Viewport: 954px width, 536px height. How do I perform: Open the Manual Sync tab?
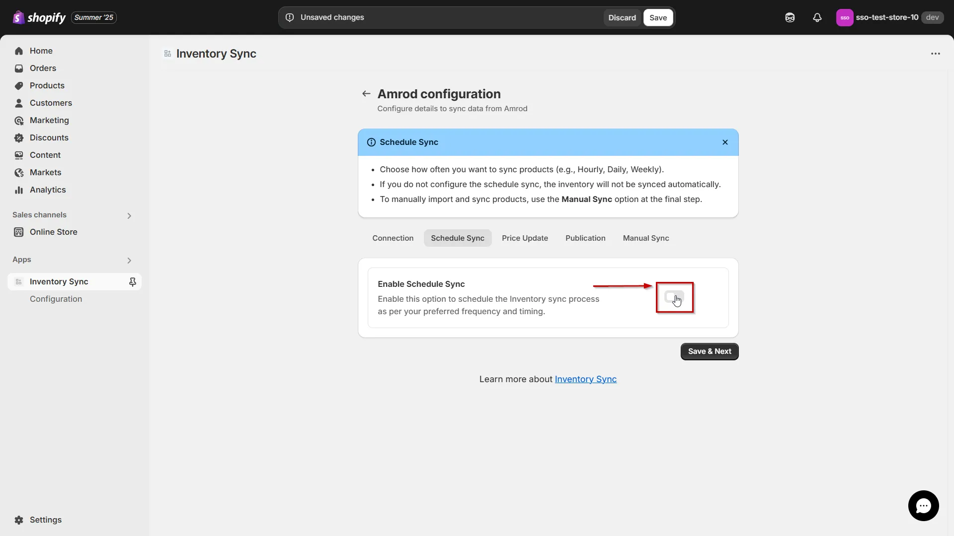645,238
